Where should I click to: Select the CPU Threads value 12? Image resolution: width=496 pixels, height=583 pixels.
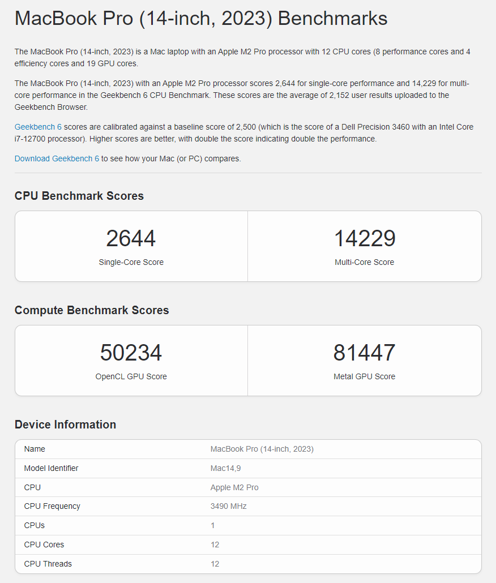click(x=215, y=564)
